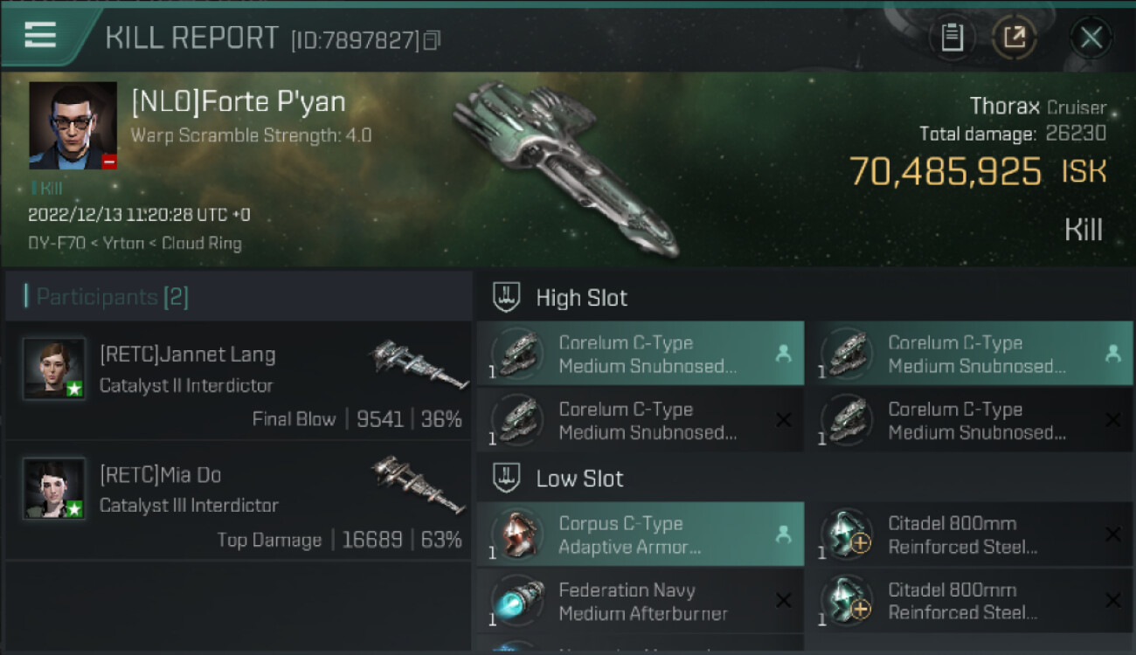Image resolution: width=1136 pixels, height=655 pixels.
Task: Click the clipboard report icon
Action: [952, 38]
